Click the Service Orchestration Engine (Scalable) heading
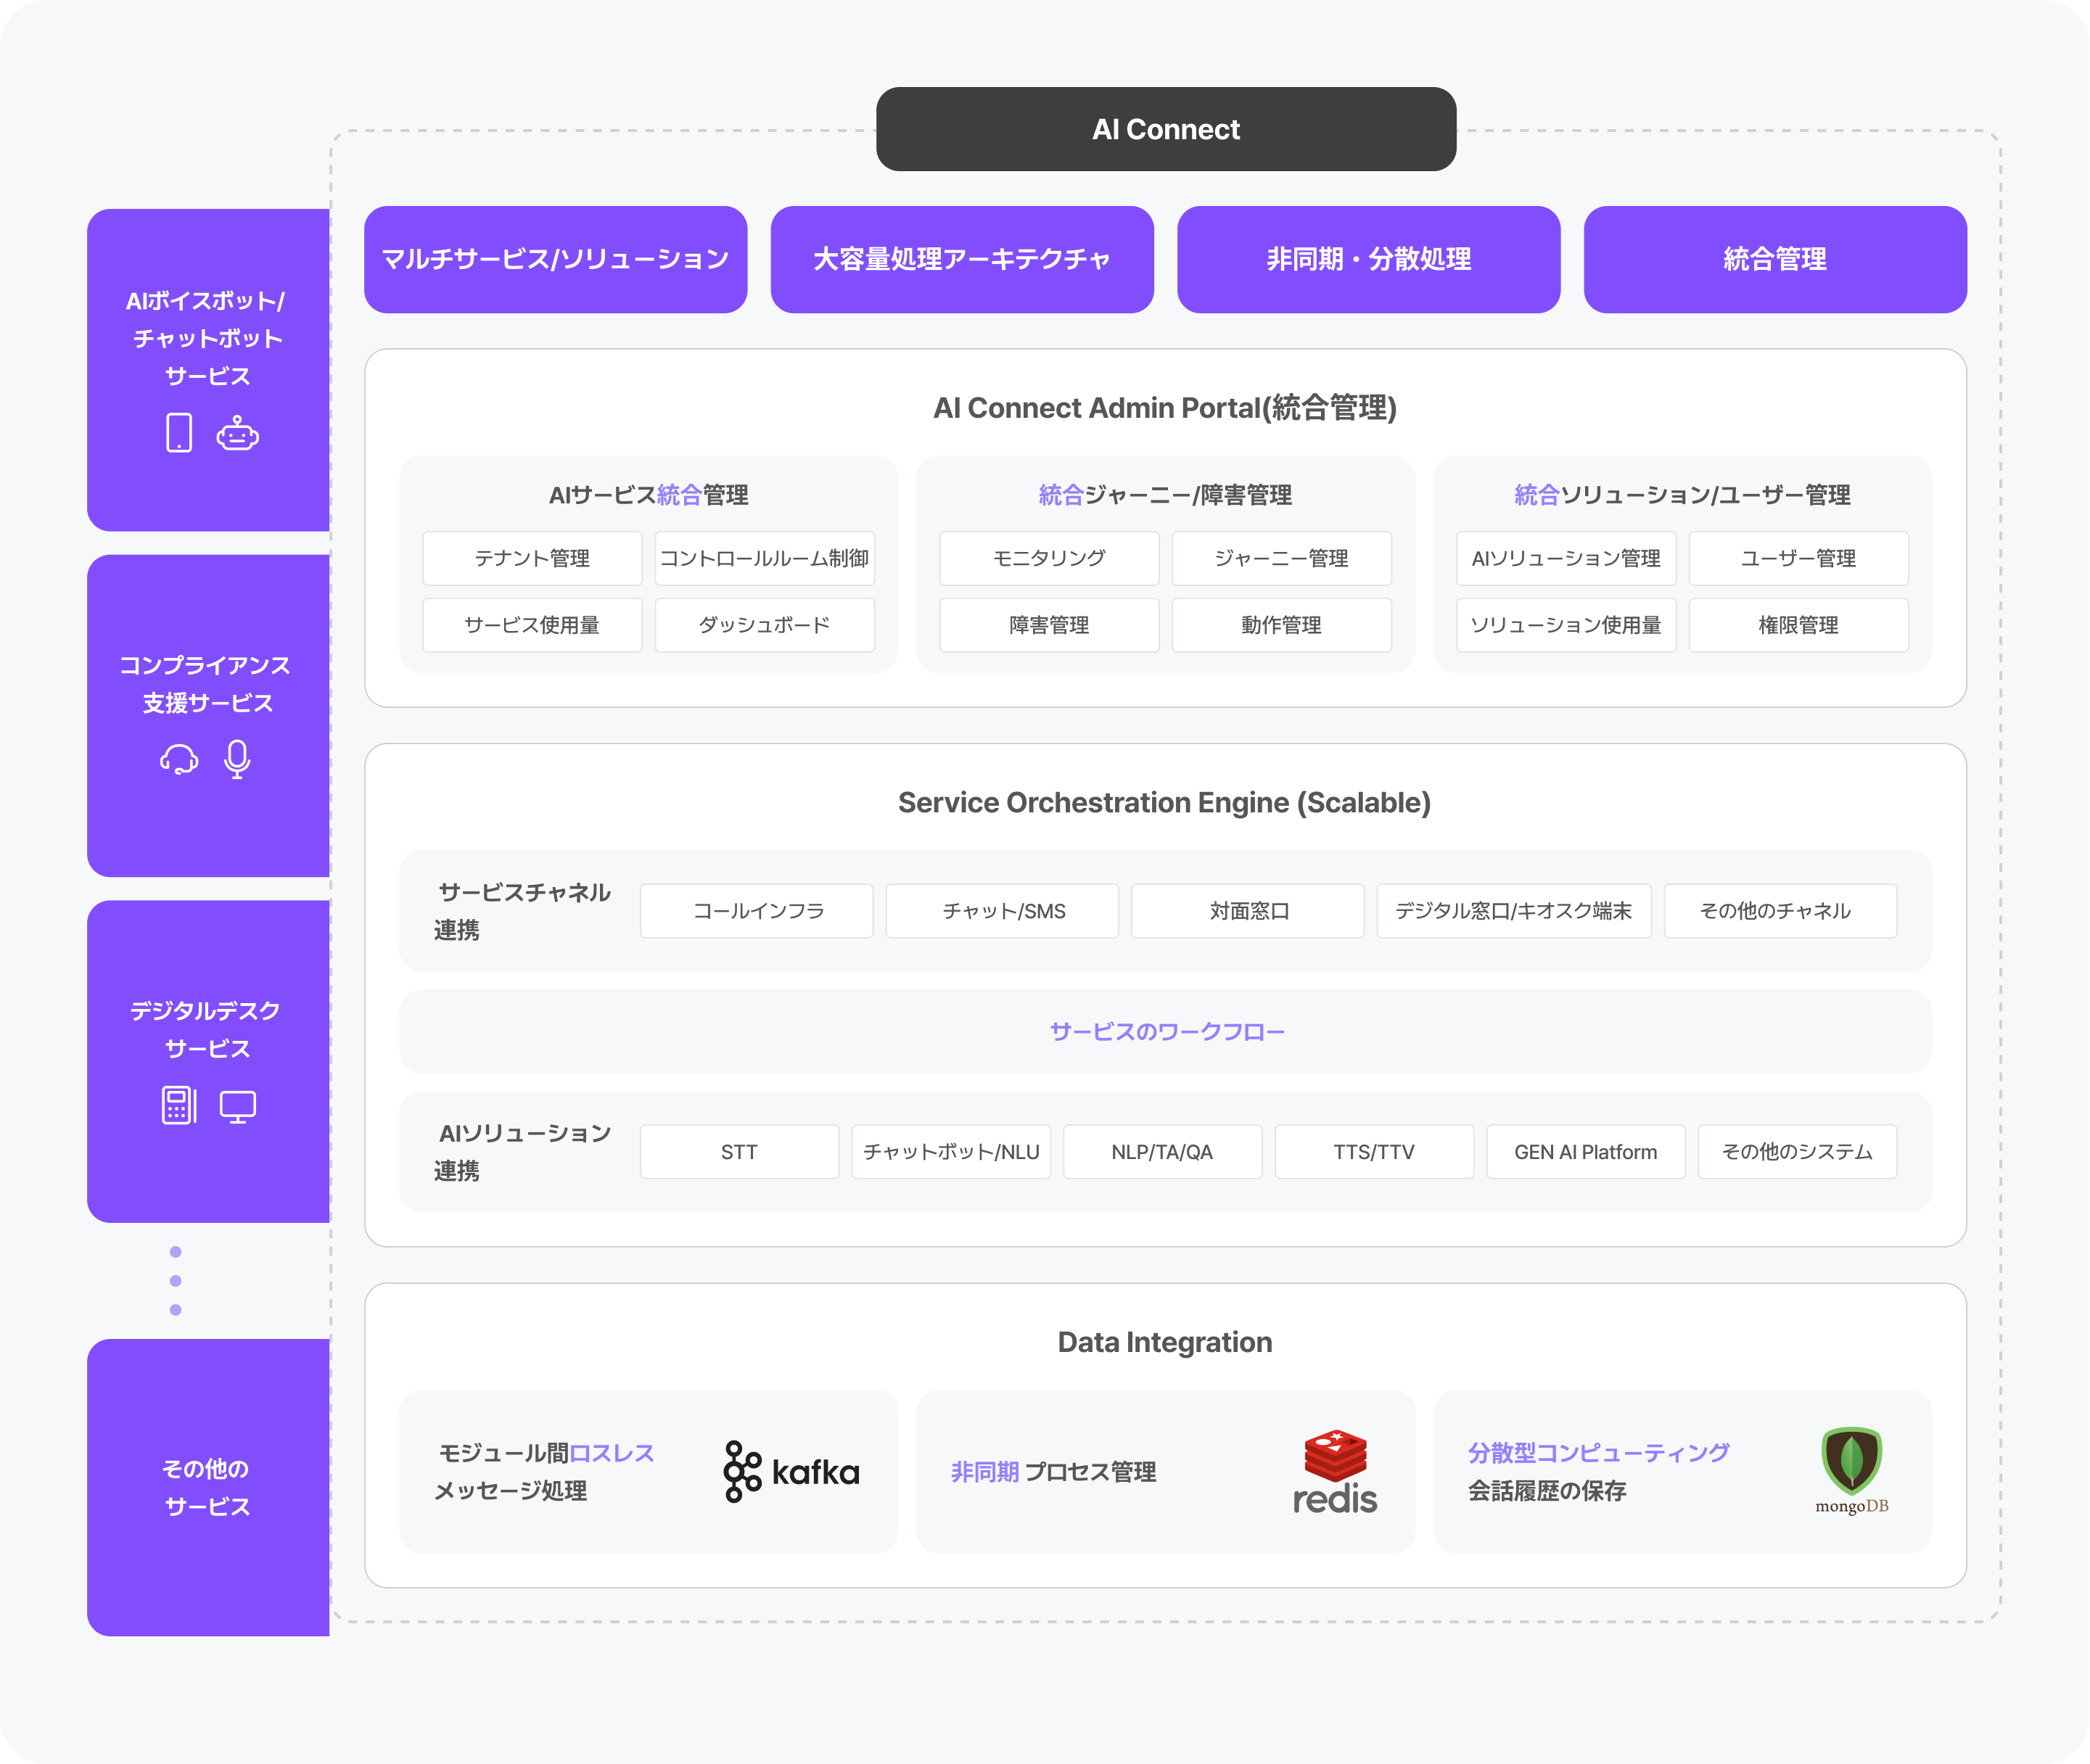2090x1764 pixels. pyautogui.click(x=1165, y=803)
